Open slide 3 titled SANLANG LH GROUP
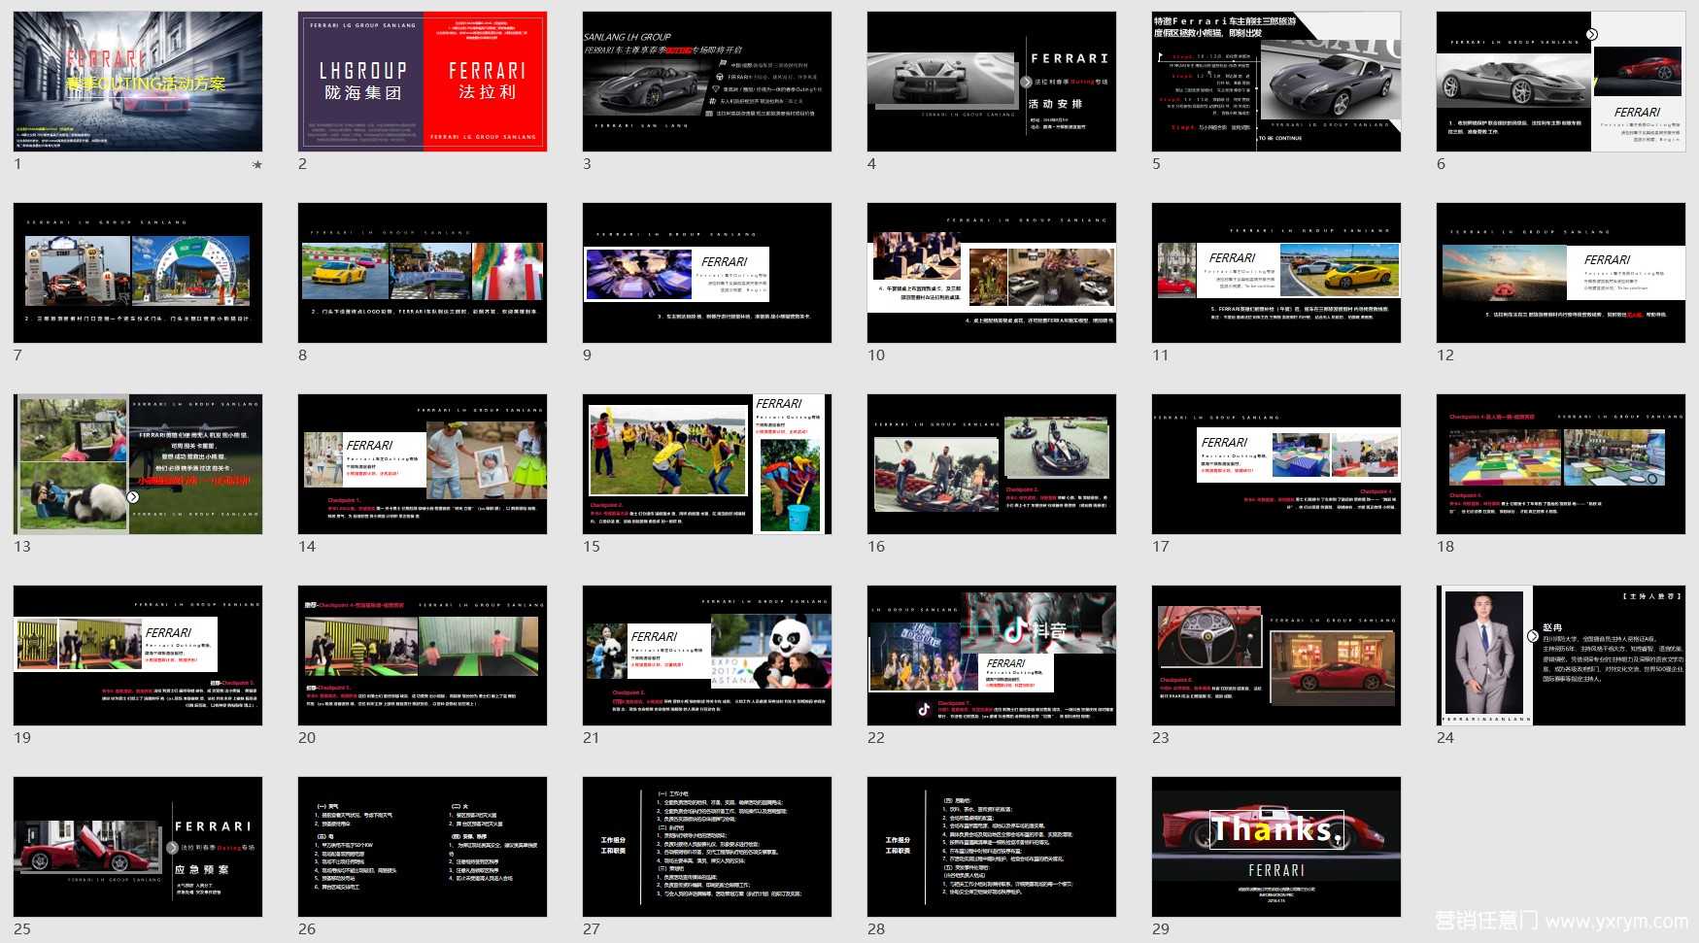Image resolution: width=1699 pixels, height=943 pixels. coord(707,82)
